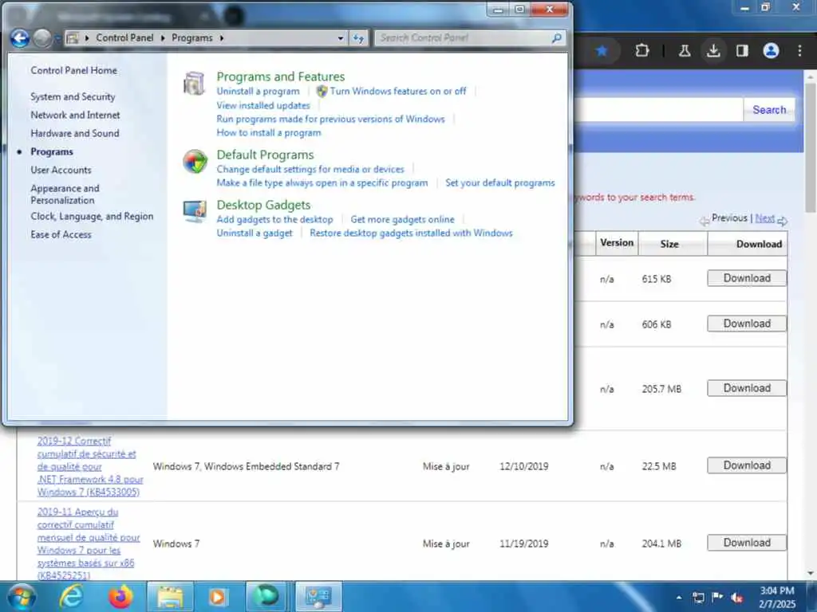
Task: Click Add gadgets to the desktop link
Action: 274,220
